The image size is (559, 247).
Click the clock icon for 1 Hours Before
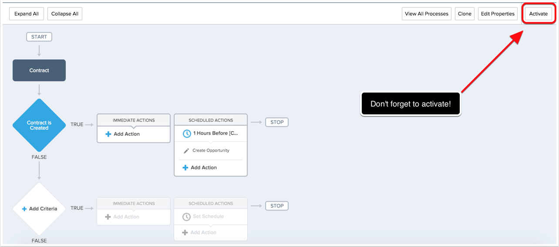pos(187,134)
